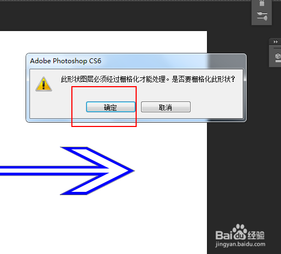Image resolution: width=281 pixels, height=254 pixels.
Task: Click 取消 to cancel rasterizing
Action: (166, 107)
